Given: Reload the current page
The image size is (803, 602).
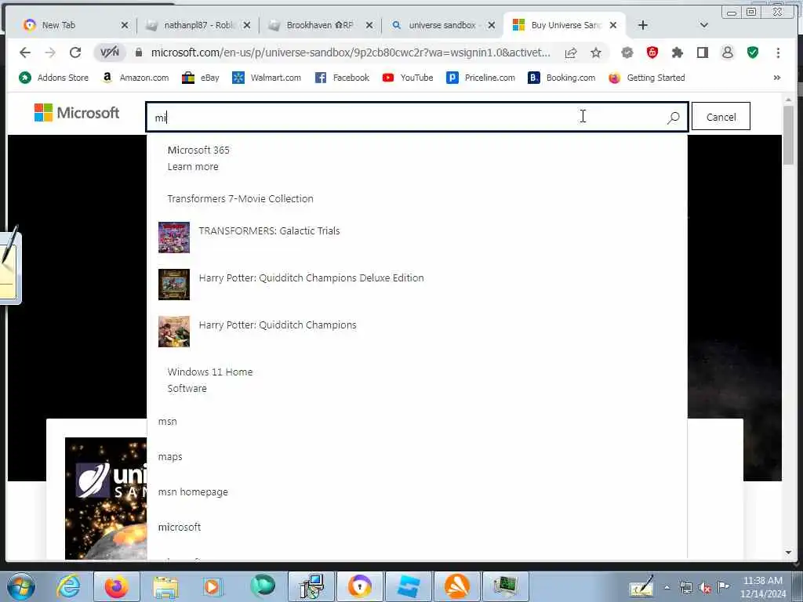Looking at the screenshot, I should 74,53.
